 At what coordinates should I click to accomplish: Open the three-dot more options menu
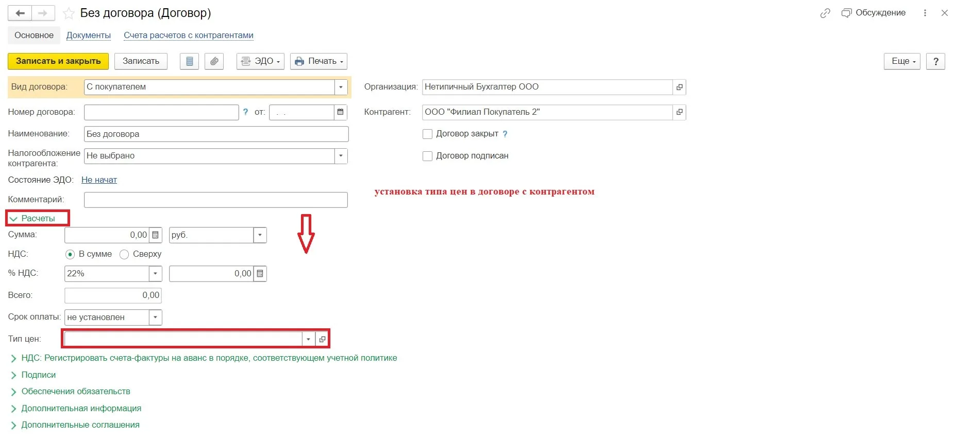coord(925,13)
